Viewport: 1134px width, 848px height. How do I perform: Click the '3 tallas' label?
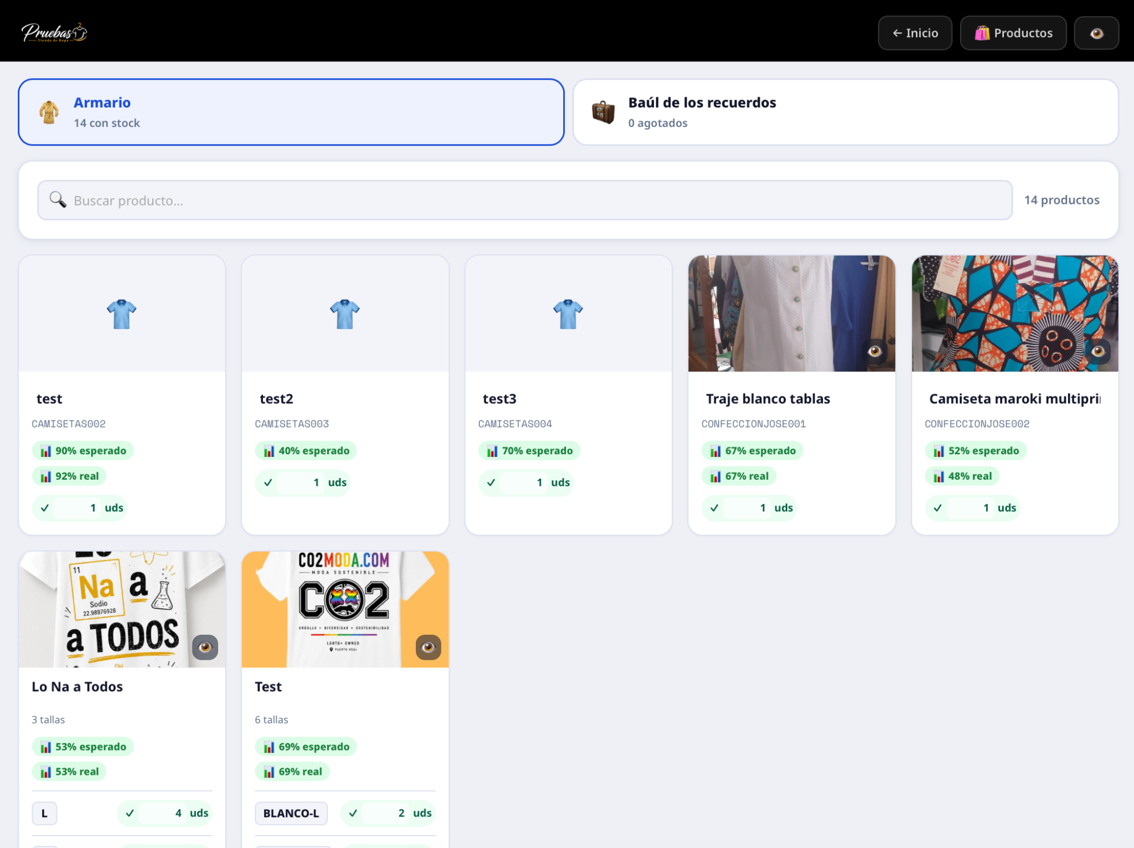pyautogui.click(x=48, y=719)
